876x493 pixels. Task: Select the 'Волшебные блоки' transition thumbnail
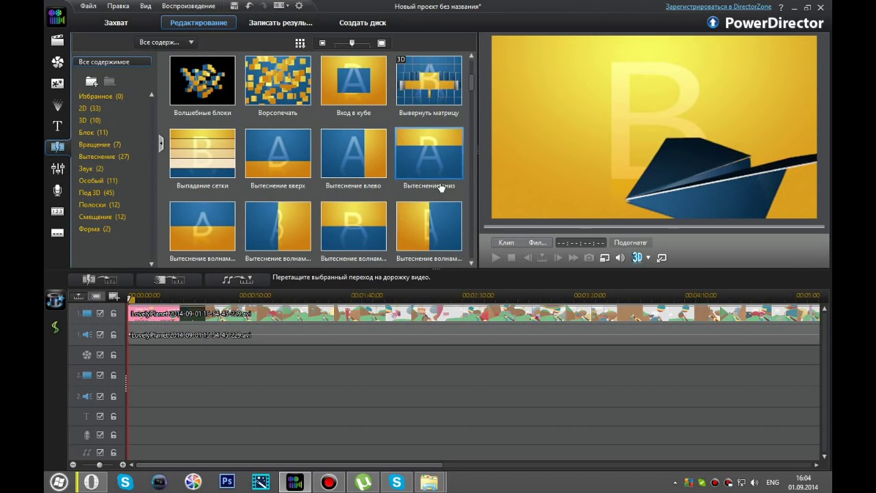[x=203, y=81]
